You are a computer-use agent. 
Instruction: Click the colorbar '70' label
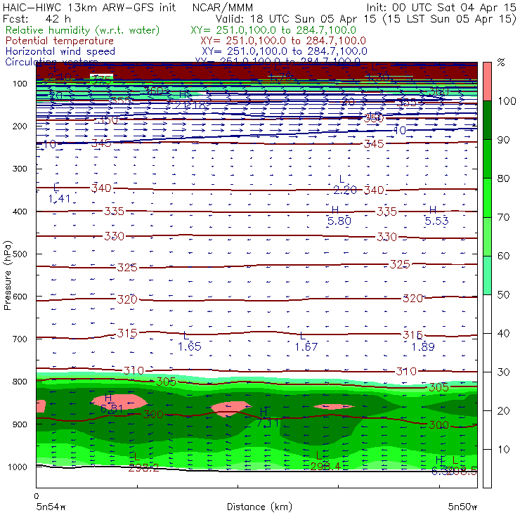click(x=503, y=217)
